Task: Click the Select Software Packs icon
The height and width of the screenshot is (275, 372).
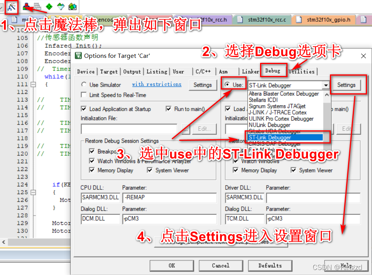Action: (61, 7)
